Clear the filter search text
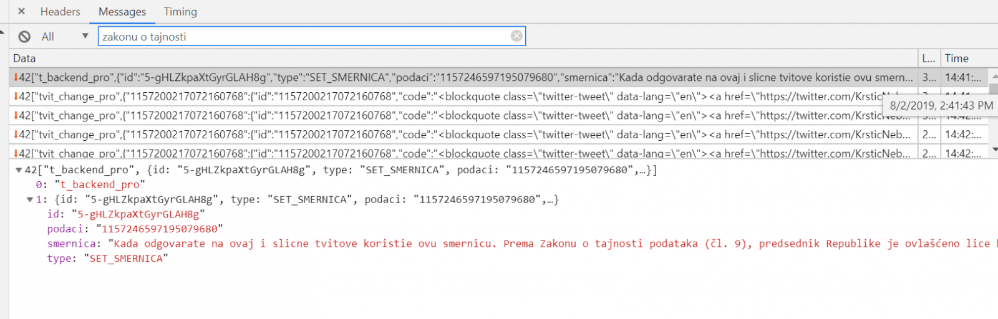Image resolution: width=998 pixels, height=319 pixels. (516, 36)
